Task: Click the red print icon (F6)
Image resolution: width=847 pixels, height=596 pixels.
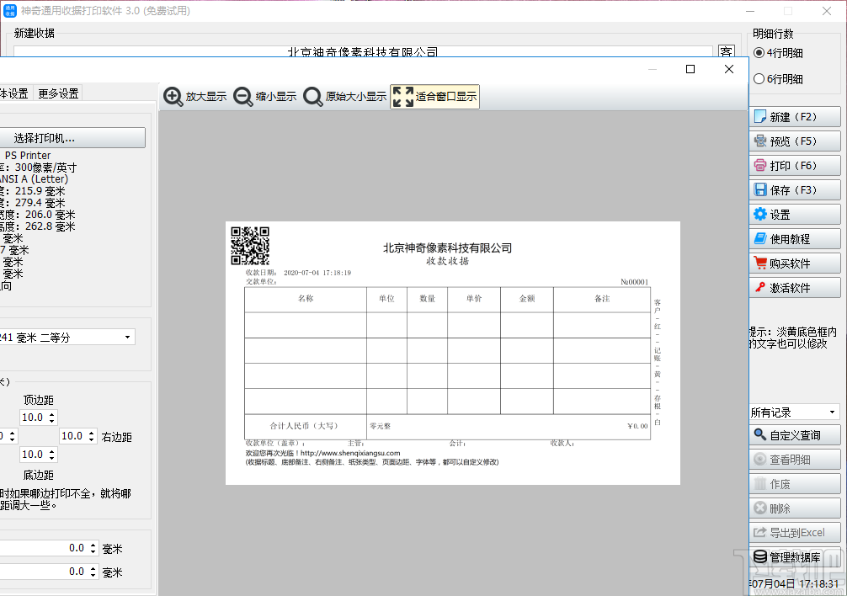Action: click(x=760, y=165)
